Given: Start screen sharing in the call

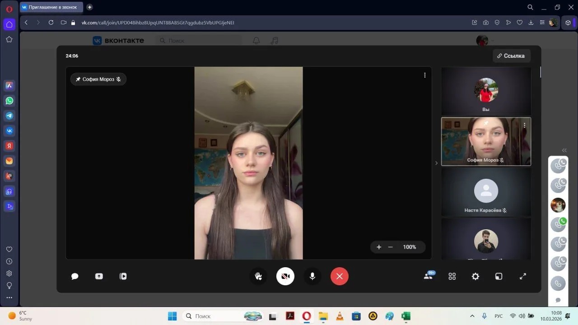Looking at the screenshot, I should point(99,276).
